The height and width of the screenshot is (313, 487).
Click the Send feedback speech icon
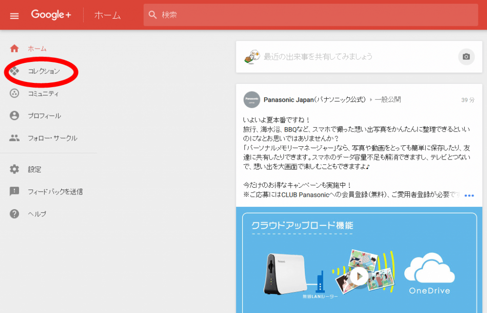pos(14,192)
